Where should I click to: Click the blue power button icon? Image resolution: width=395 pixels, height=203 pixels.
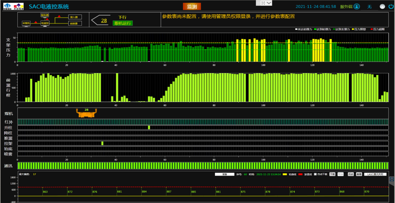[391, 7]
